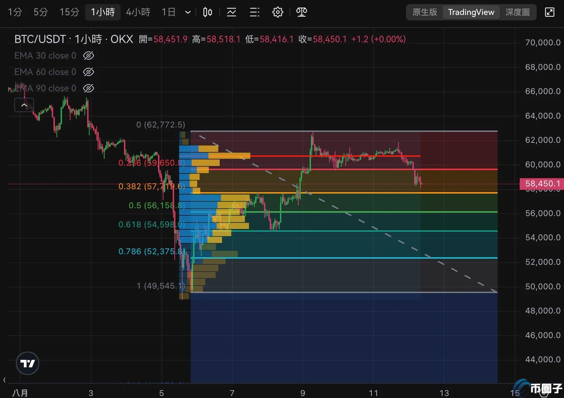Click the current price label 58,450.1
The image size is (564, 398).
point(542,184)
